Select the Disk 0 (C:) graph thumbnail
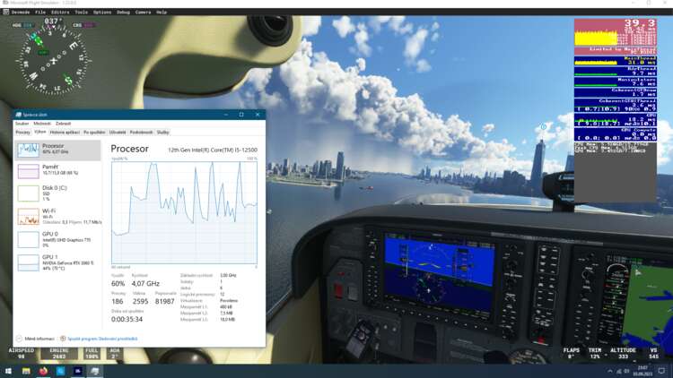This screenshot has height=378, width=673. tap(29, 193)
